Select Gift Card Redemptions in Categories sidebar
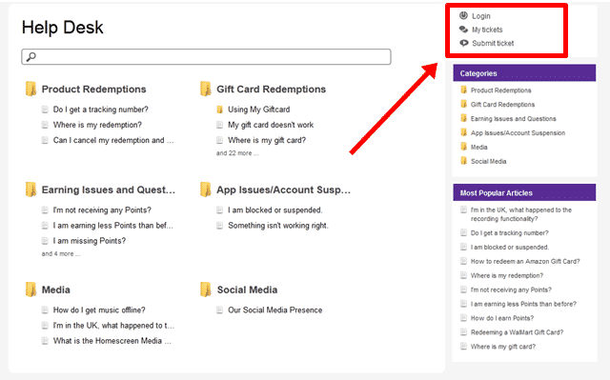This screenshot has width=610, height=380. (x=502, y=105)
